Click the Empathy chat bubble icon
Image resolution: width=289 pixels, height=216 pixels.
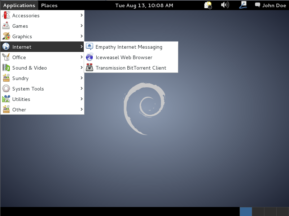point(89,47)
